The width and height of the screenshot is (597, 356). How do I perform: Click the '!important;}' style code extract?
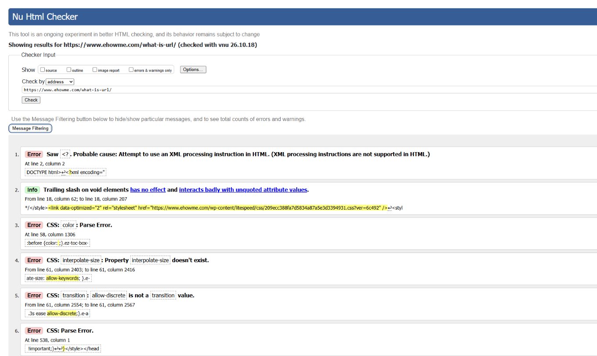click(x=63, y=349)
